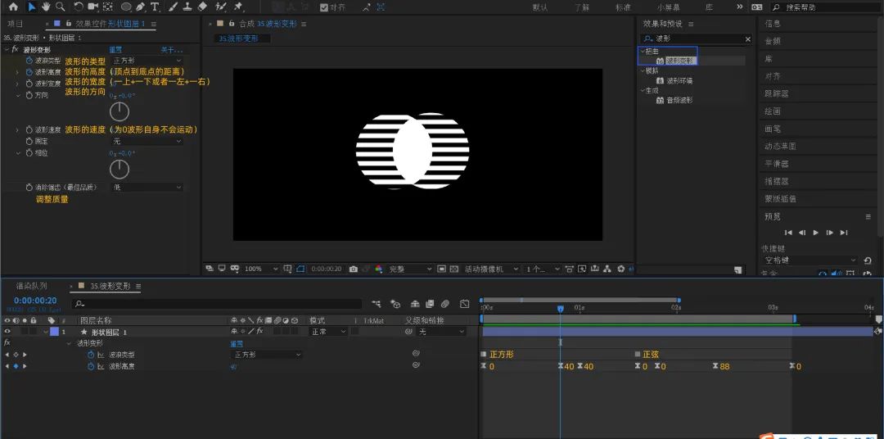Hide 形状图层 1 using its eye icon
Screen dimensions: 884x439
pos(7,332)
